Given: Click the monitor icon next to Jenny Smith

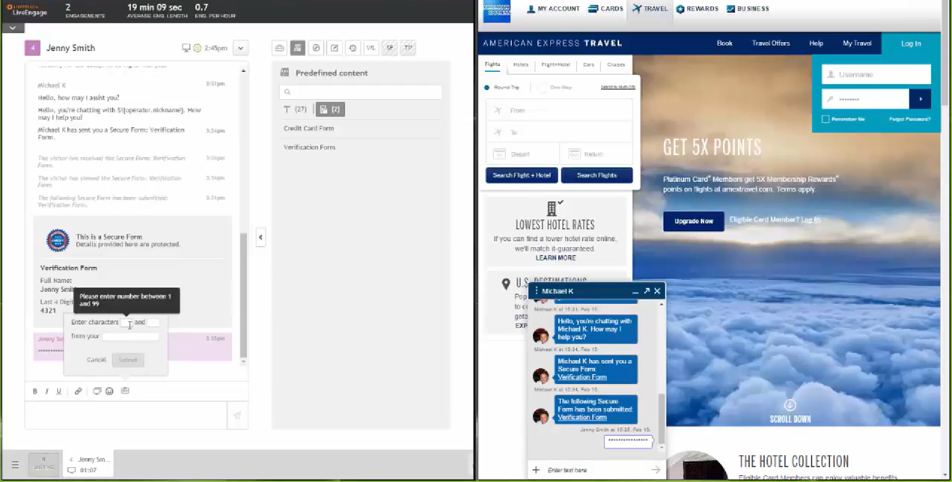Looking at the screenshot, I should 186,48.
